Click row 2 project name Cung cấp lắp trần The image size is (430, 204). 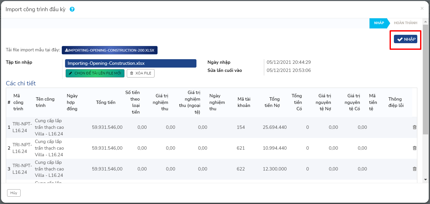[x=49, y=148]
